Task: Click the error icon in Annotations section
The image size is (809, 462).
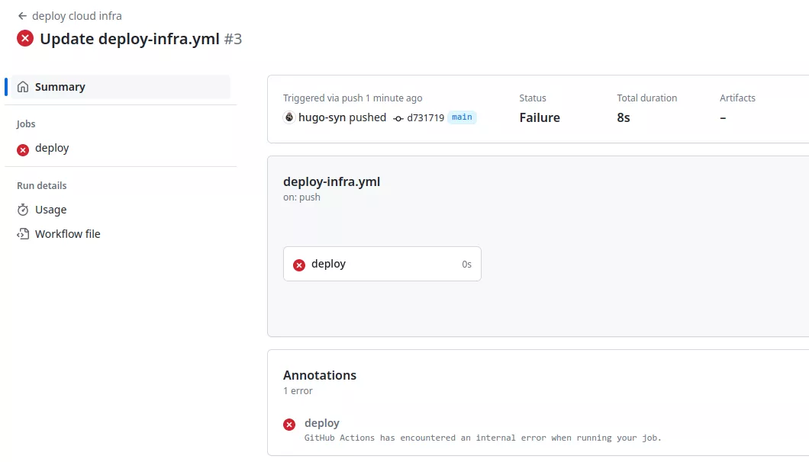Action: [289, 425]
